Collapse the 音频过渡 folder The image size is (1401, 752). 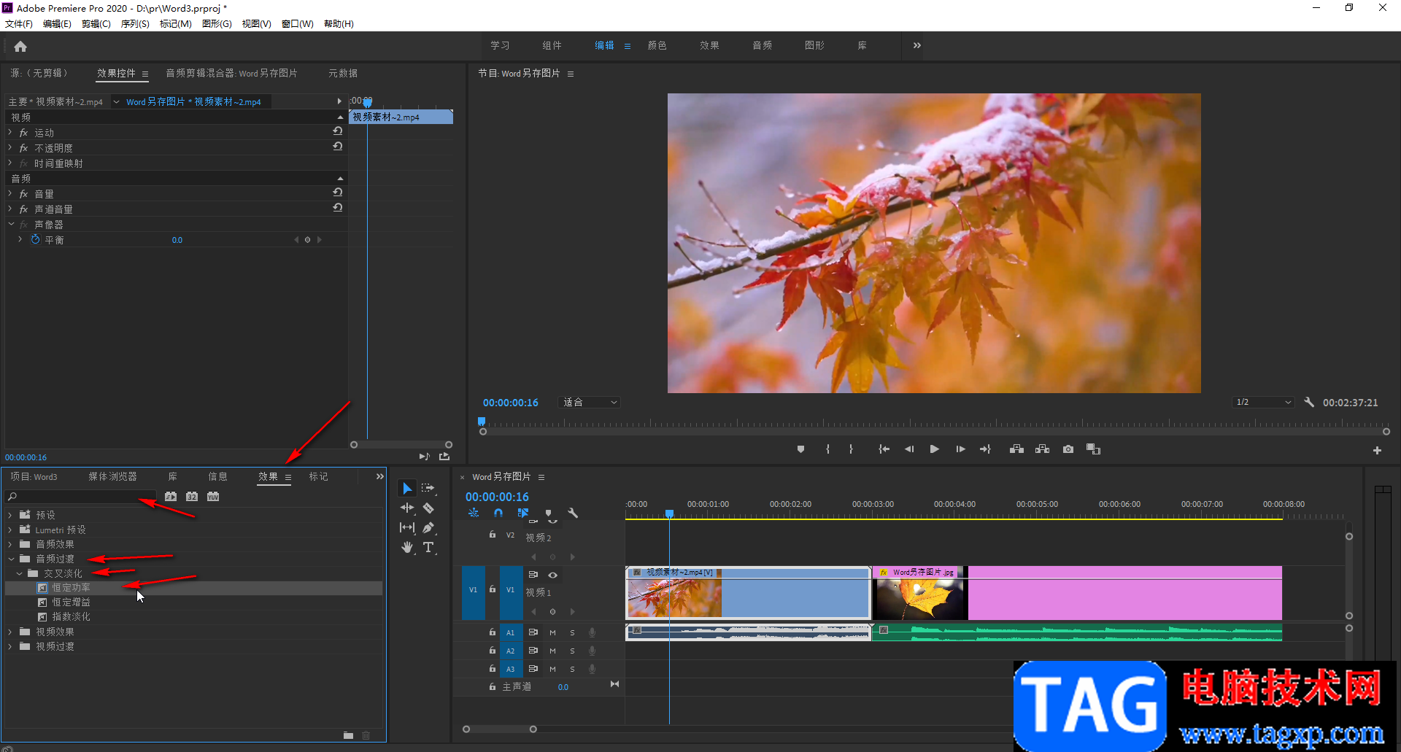(10, 559)
